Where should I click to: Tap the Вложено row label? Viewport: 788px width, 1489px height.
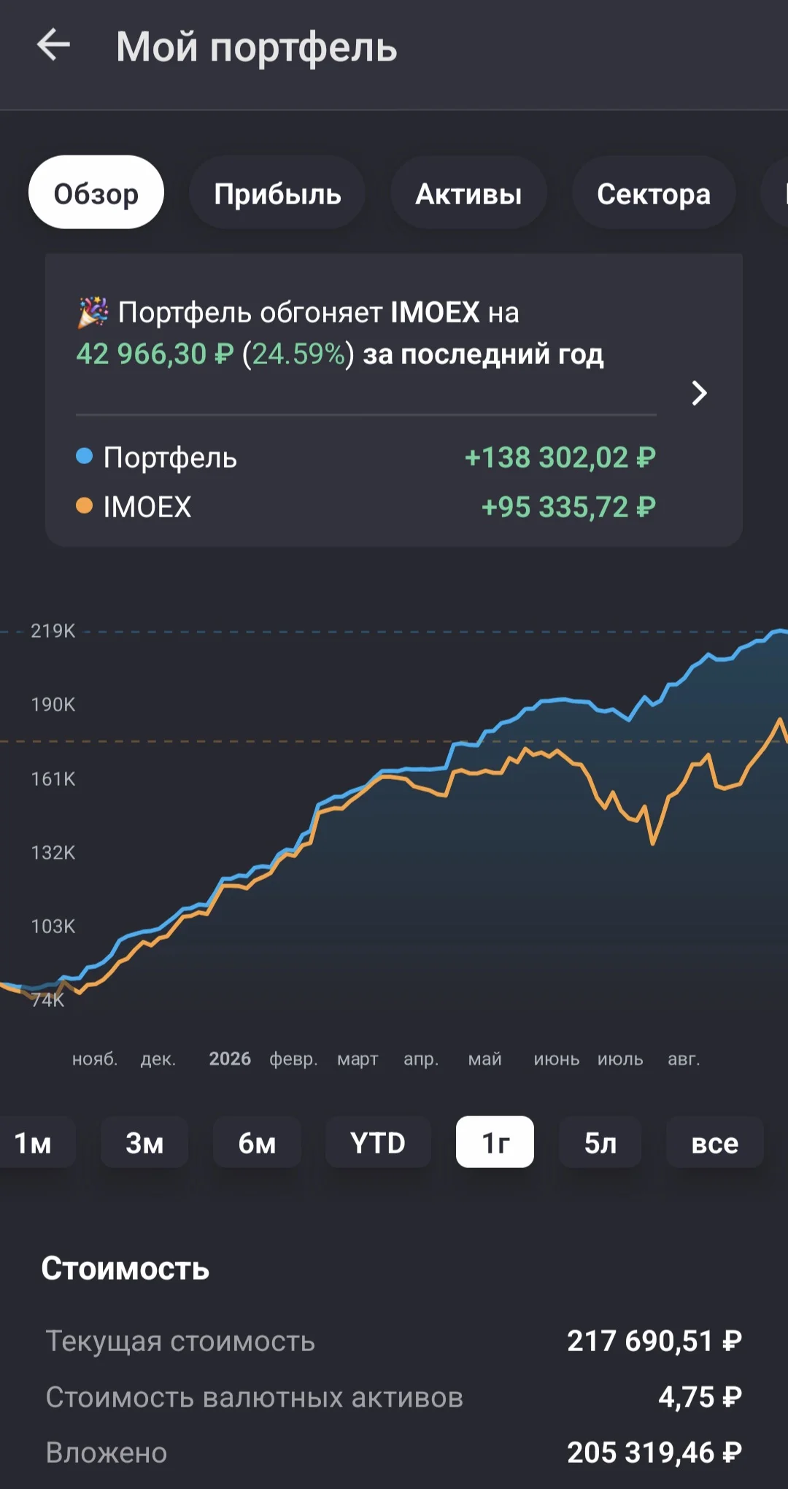[x=107, y=1453]
